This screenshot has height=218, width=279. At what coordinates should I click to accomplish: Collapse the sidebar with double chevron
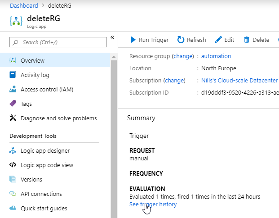coord(112,37)
